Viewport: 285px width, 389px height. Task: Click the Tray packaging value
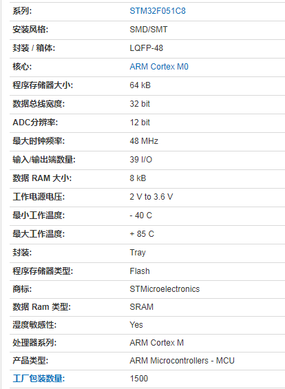138,253
